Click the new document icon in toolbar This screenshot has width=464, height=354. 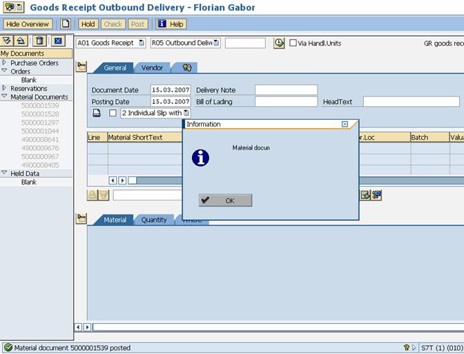coord(66,24)
